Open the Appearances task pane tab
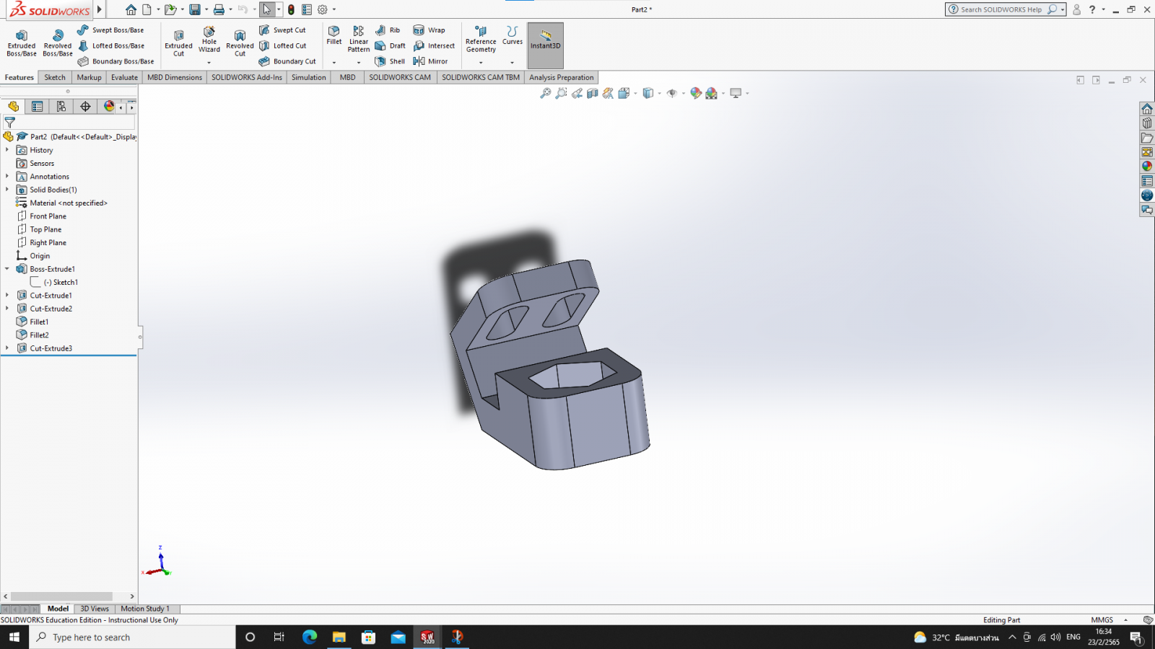This screenshot has width=1155, height=649. coord(1147,167)
